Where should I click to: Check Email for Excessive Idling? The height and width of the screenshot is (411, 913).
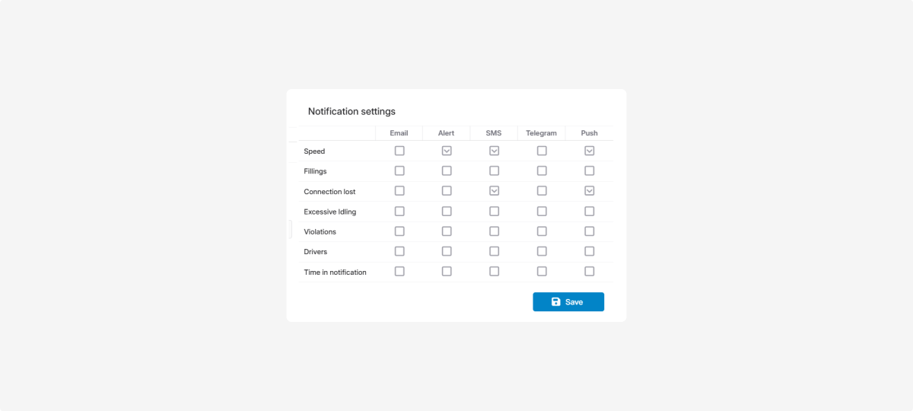coord(399,211)
